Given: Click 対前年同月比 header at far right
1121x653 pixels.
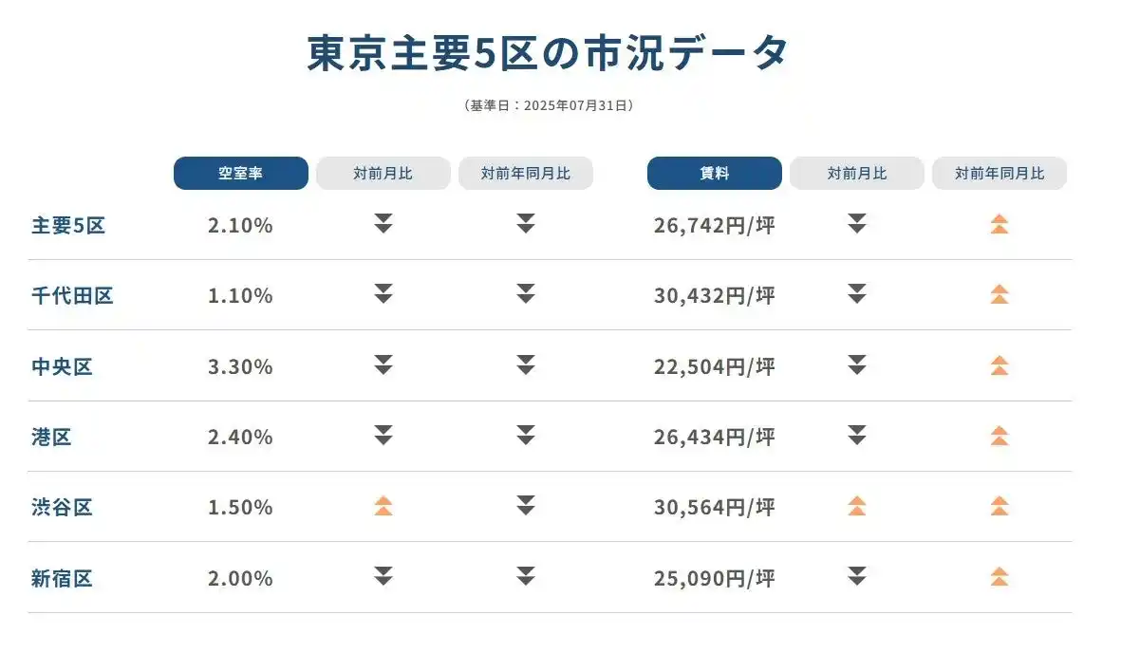Looking at the screenshot, I should point(999,174).
